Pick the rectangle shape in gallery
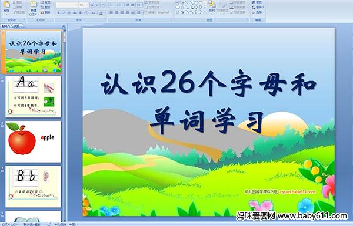 click(197, 2)
